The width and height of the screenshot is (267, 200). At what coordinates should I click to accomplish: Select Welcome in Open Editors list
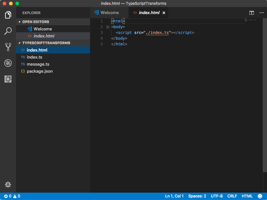[53, 29]
